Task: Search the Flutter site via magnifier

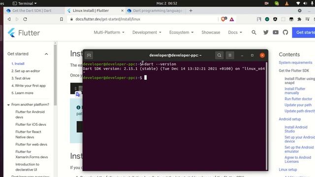Action: click(254, 32)
